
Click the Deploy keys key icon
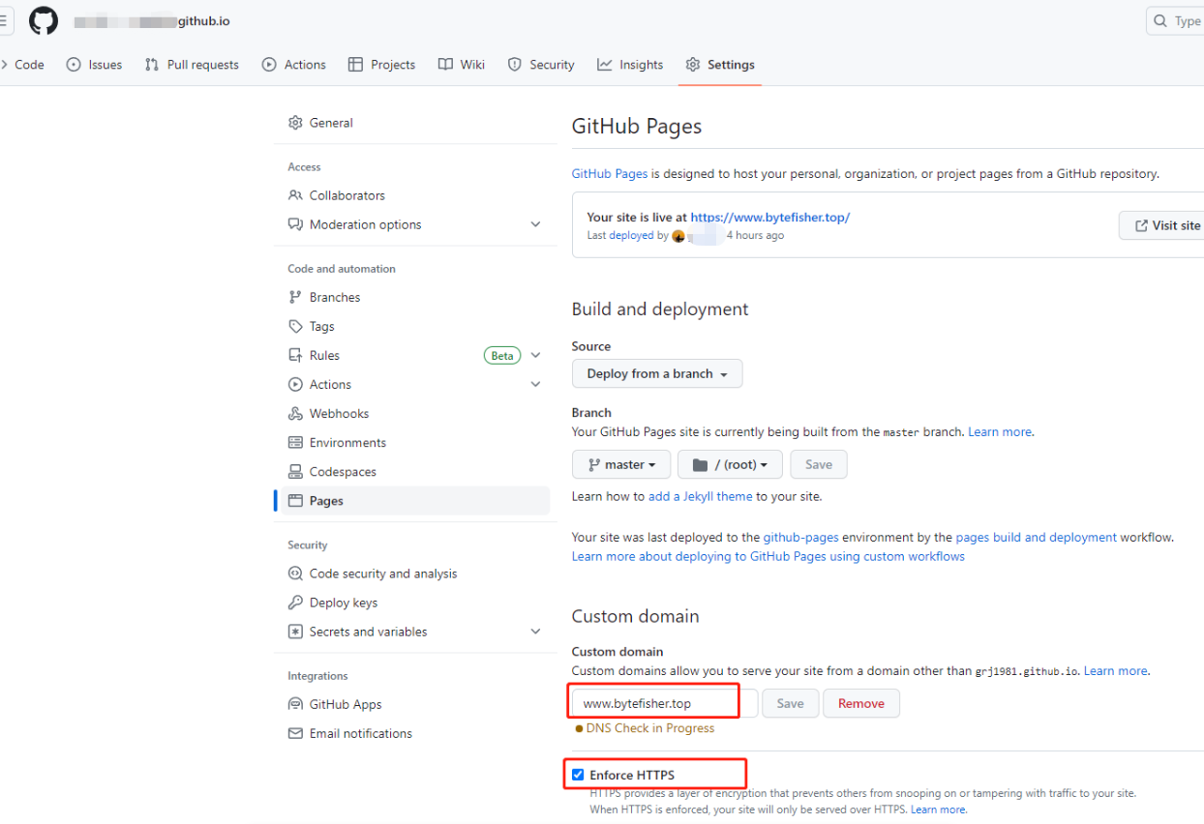pyautogui.click(x=295, y=603)
